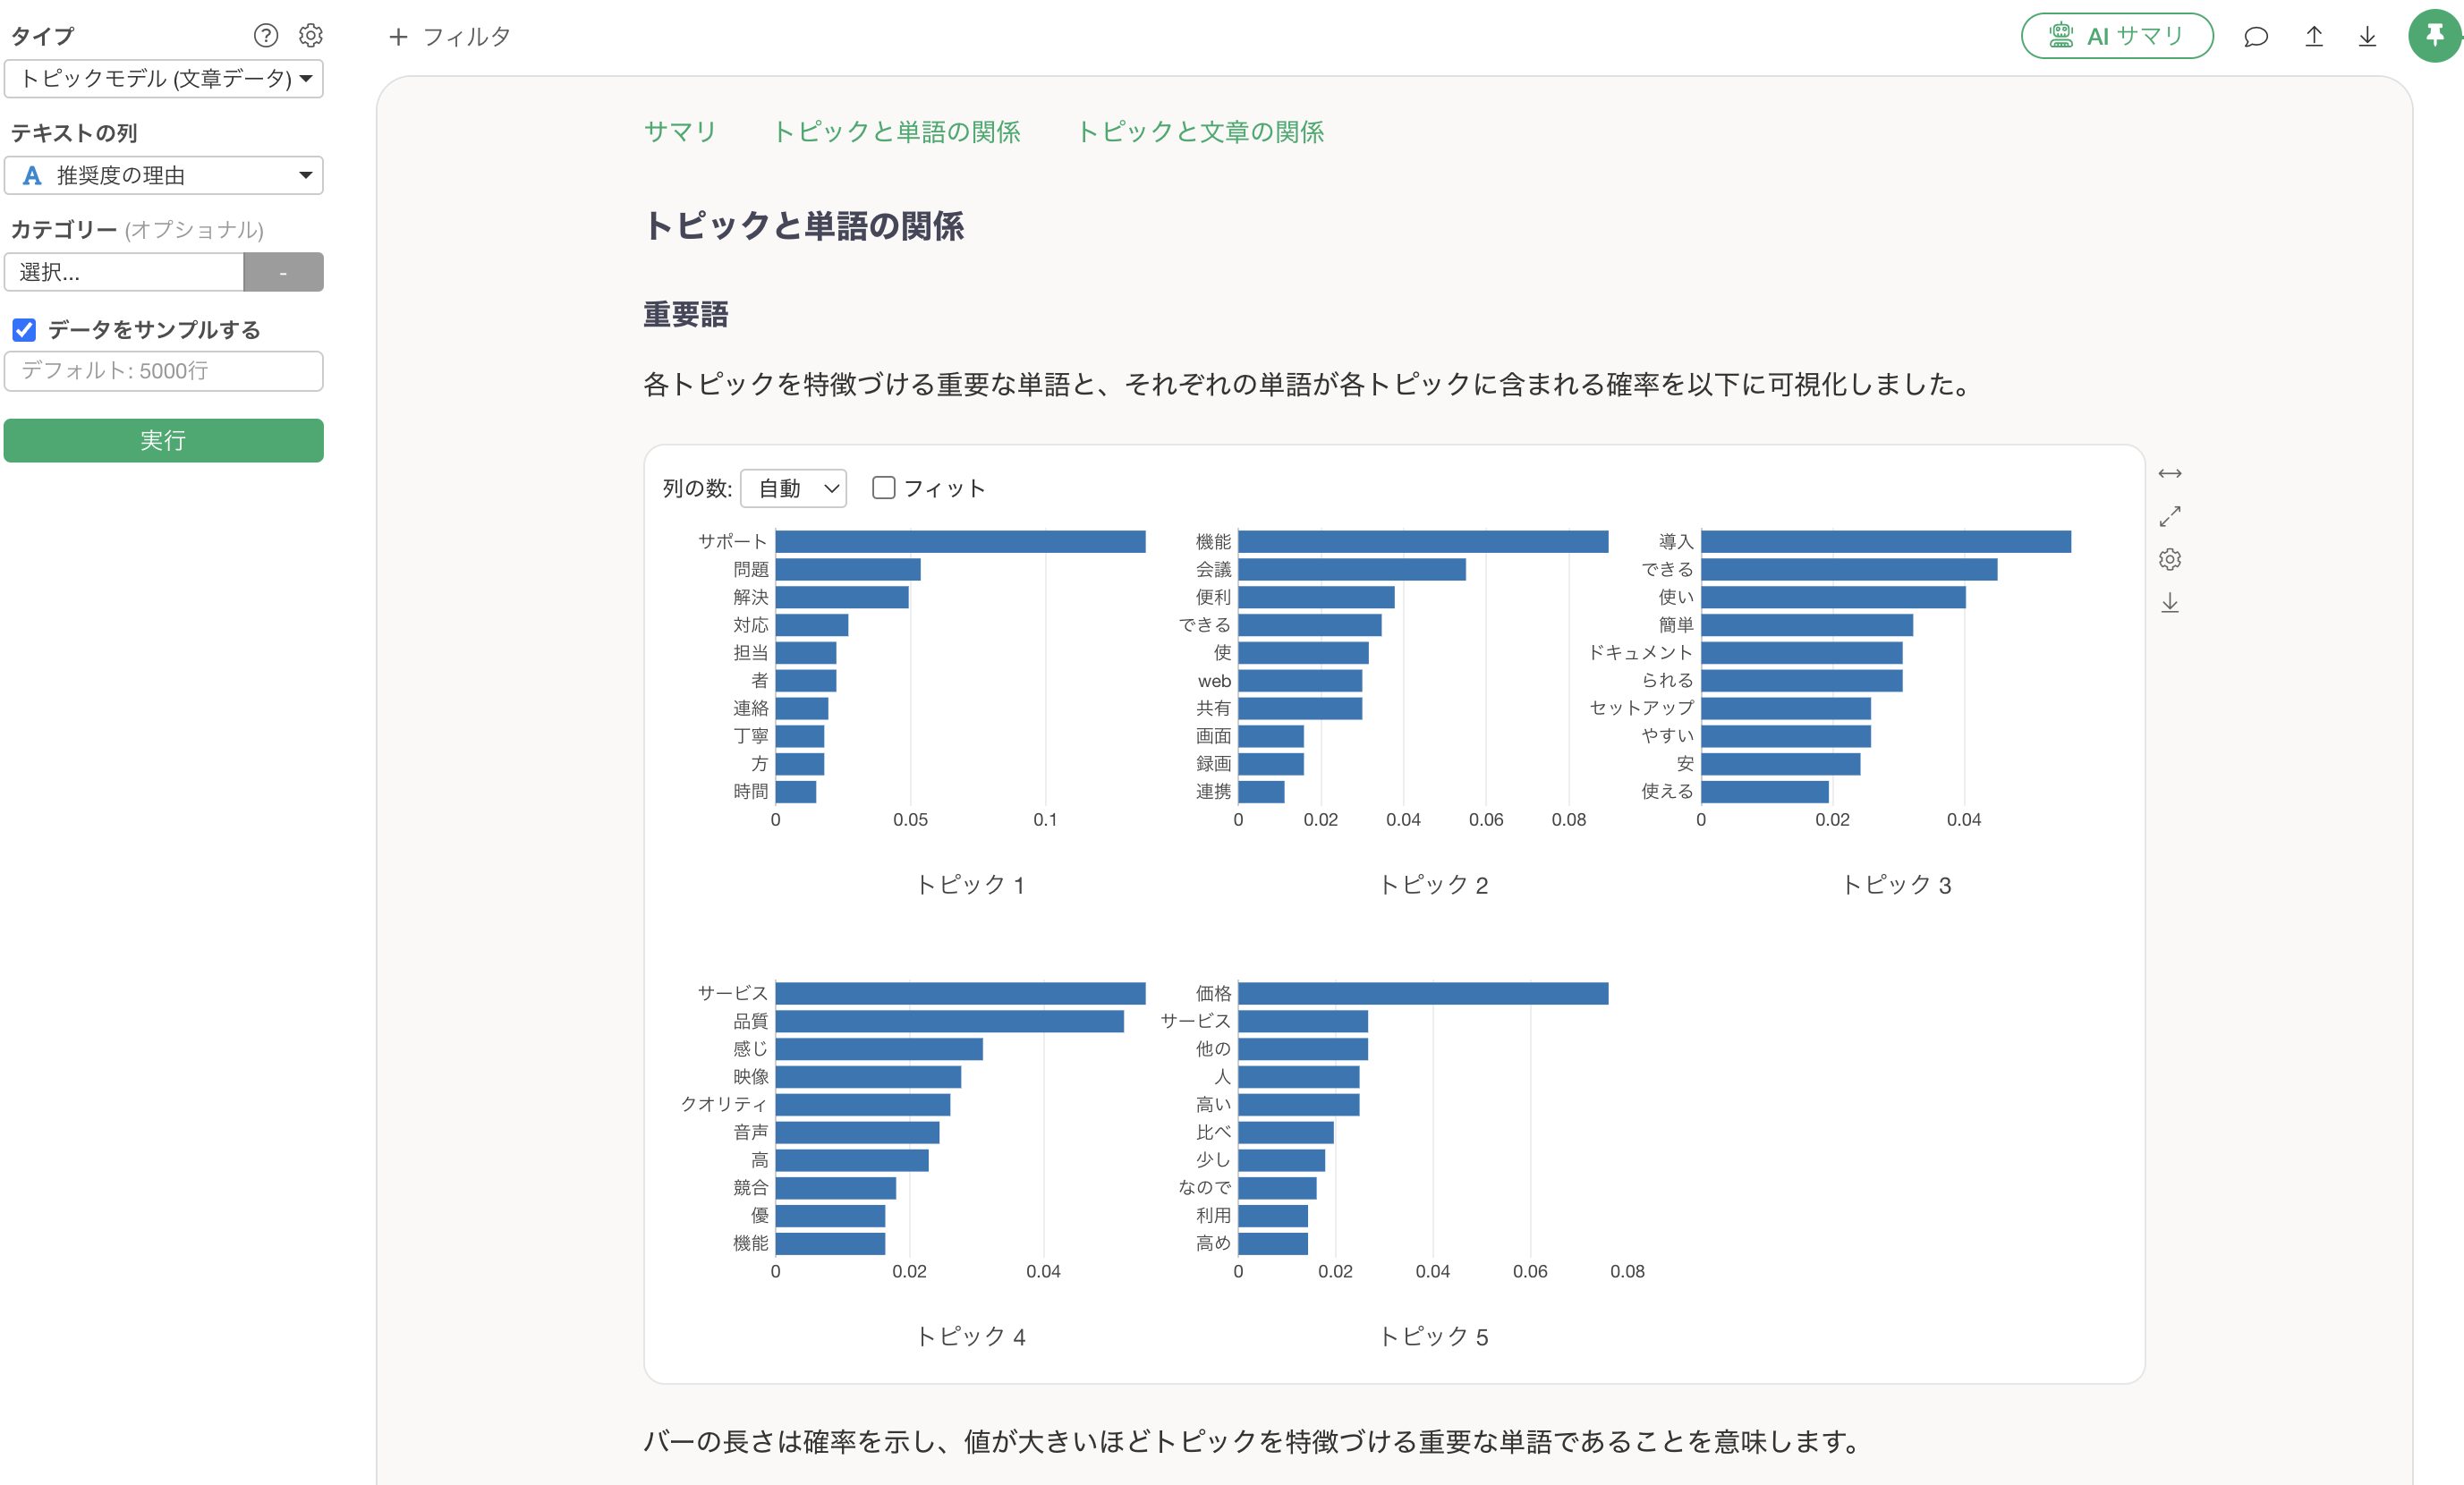Click the 録画 label in トピック 2
The image size is (2464, 1485).
(1214, 763)
